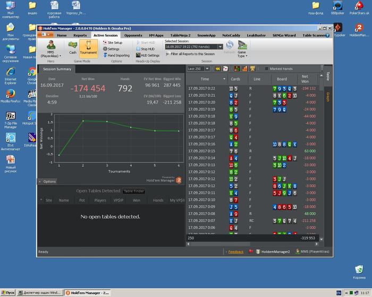Open the SitNGo Wizard ribbon tab
The width and height of the screenshot is (372, 297).
pyautogui.click(x=284, y=36)
